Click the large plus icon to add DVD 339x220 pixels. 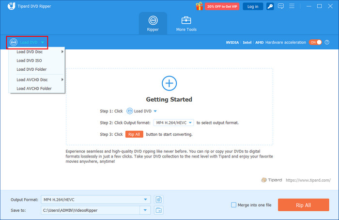click(x=169, y=83)
